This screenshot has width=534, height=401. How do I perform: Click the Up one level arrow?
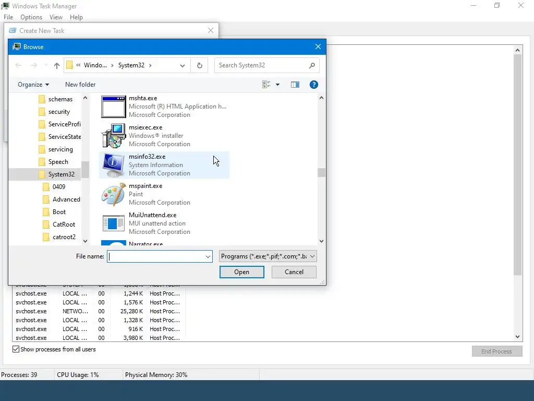click(56, 65)
